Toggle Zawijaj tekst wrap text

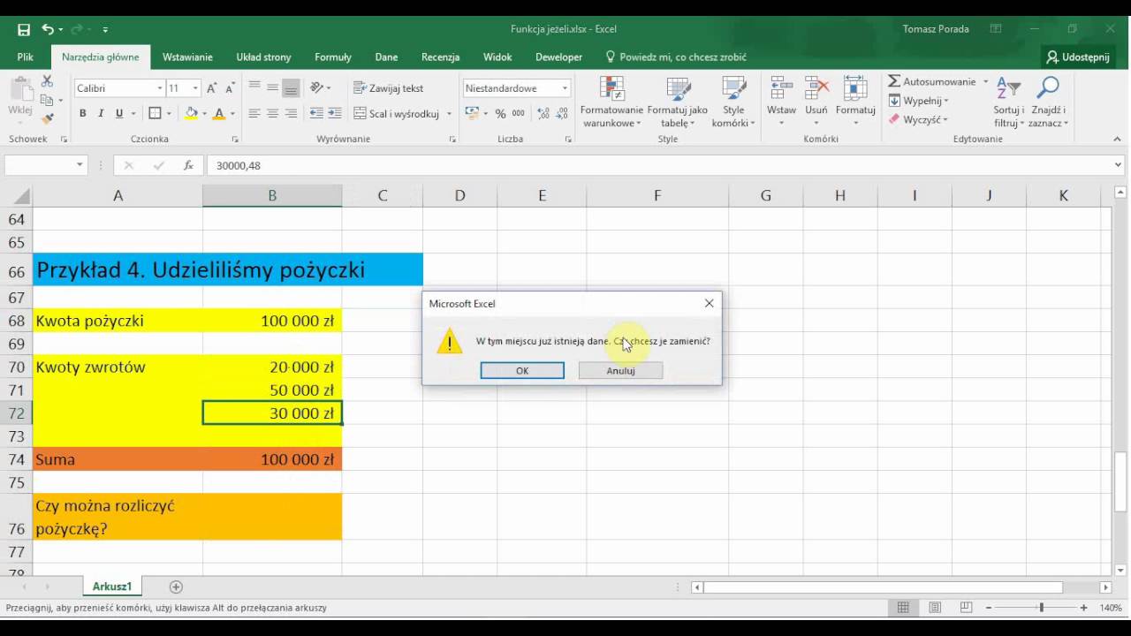click(x=389, y=88)
